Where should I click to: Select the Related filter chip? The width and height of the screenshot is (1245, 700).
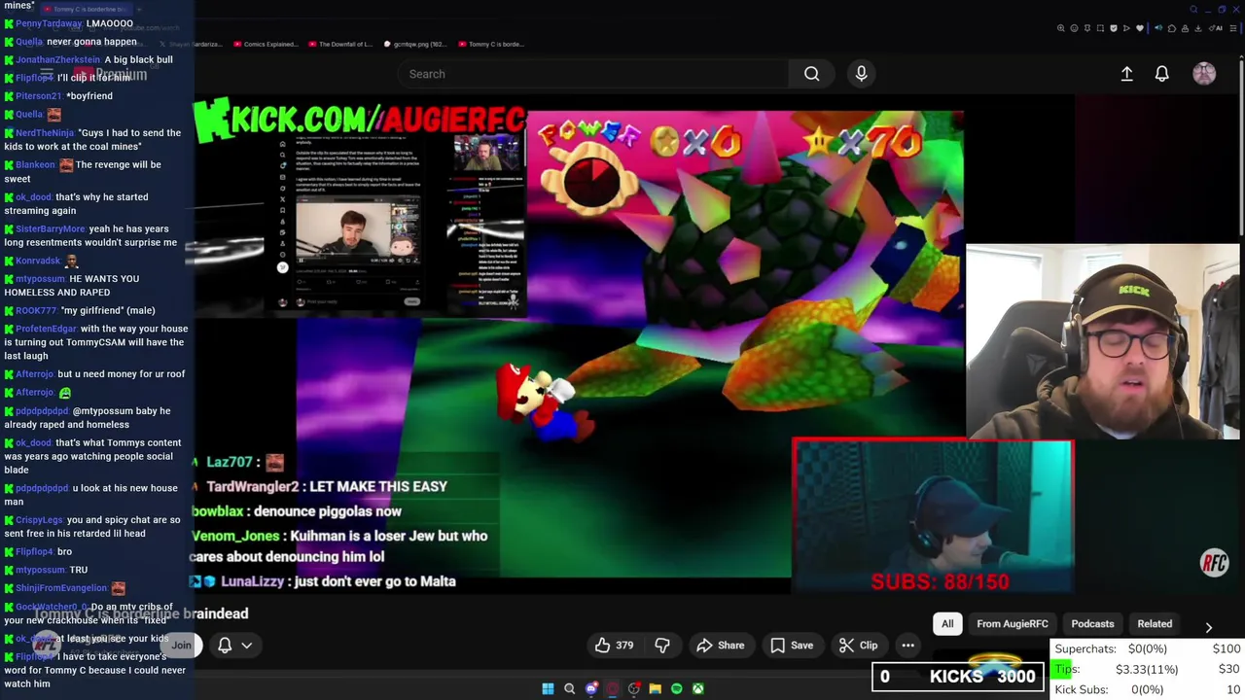(1155, 624)
